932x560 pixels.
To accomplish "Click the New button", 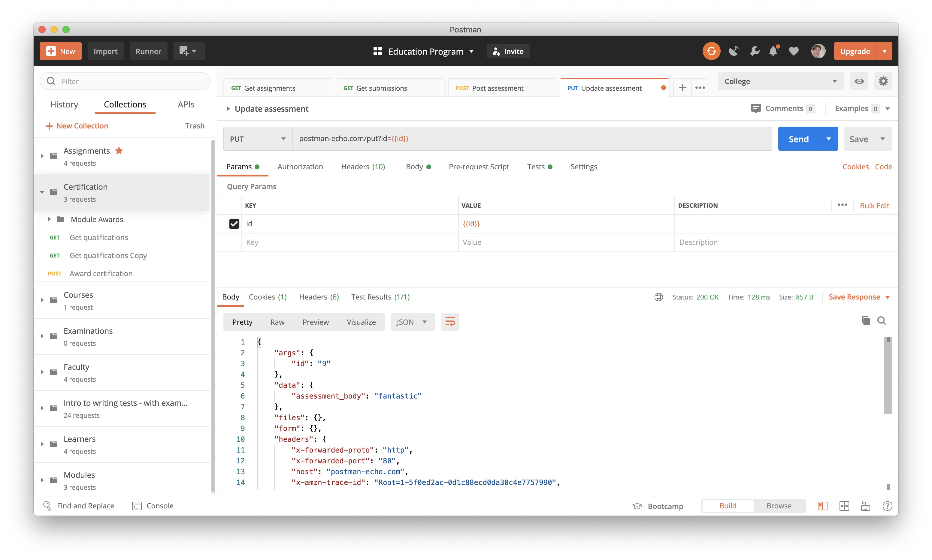I will [x=60, y=51].
